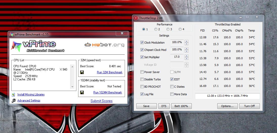
Task: Click the DTS button
Action: coord(164,106)
